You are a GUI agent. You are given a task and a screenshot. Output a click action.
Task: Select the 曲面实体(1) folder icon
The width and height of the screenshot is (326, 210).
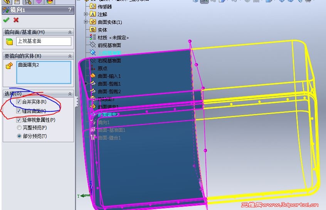(x=93, y=22)
